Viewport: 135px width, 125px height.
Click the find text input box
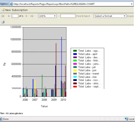point(68,16)
